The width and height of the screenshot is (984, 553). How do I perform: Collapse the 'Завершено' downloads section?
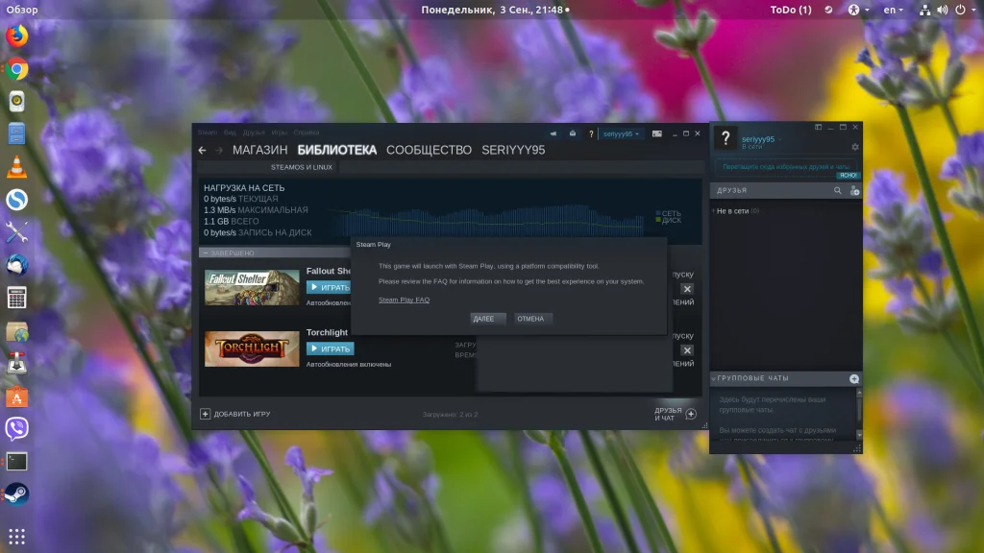(x=205, y=253)
